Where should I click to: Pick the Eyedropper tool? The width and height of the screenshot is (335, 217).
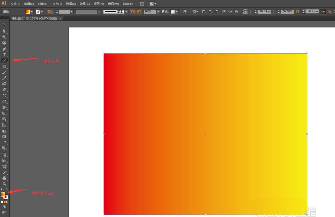tap(4, 143)
